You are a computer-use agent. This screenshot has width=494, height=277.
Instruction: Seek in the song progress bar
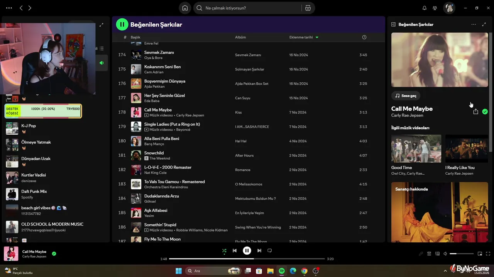(247, 259)
